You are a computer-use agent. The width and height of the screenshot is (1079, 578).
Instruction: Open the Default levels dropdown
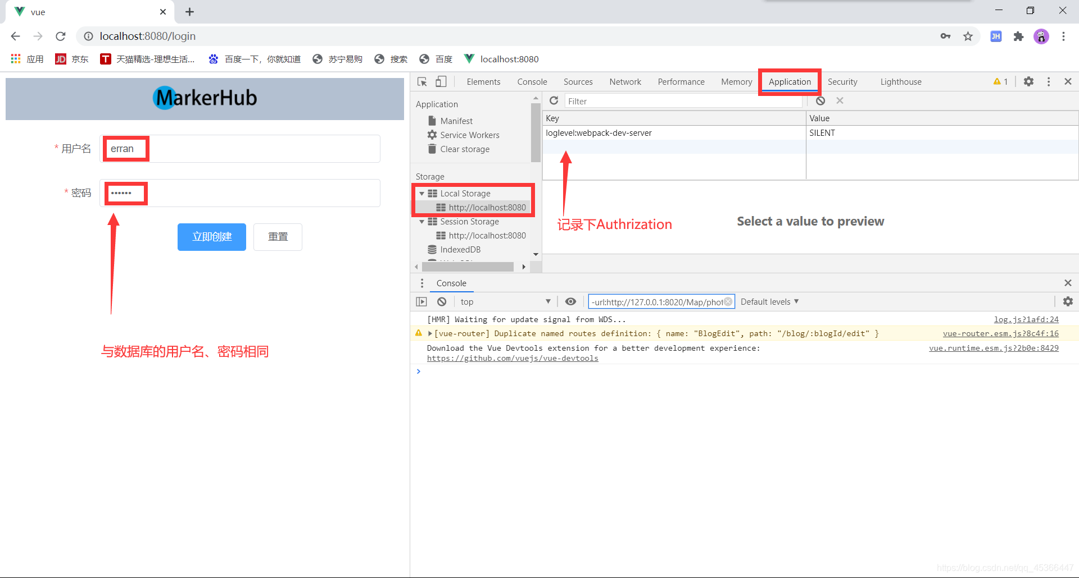click(769, 302)
